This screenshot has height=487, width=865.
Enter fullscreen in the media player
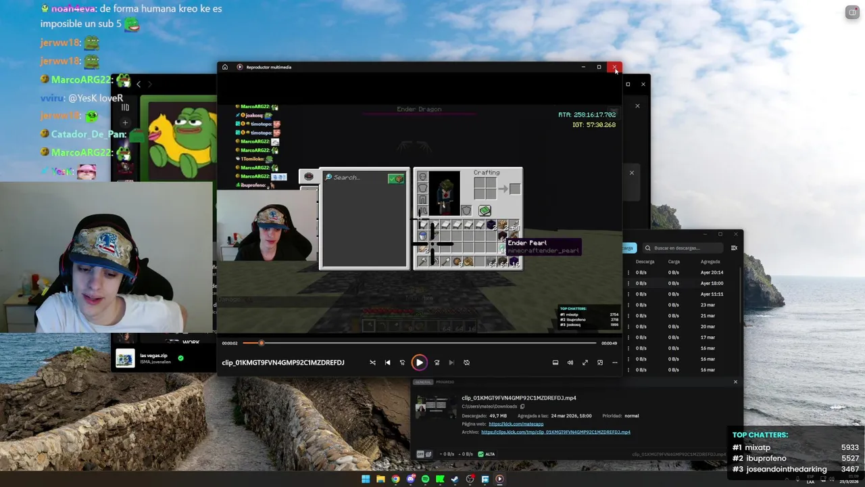click(x=585, y=363)
